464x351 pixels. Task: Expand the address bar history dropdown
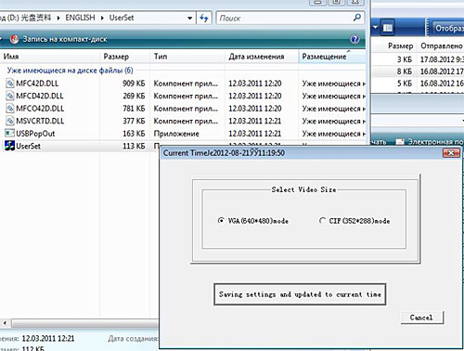pyautogui.click(x=189, y=18)
